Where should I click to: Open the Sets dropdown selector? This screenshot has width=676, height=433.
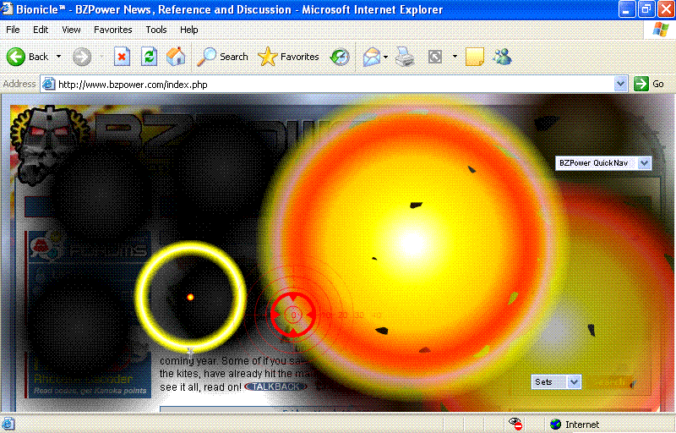556,381
